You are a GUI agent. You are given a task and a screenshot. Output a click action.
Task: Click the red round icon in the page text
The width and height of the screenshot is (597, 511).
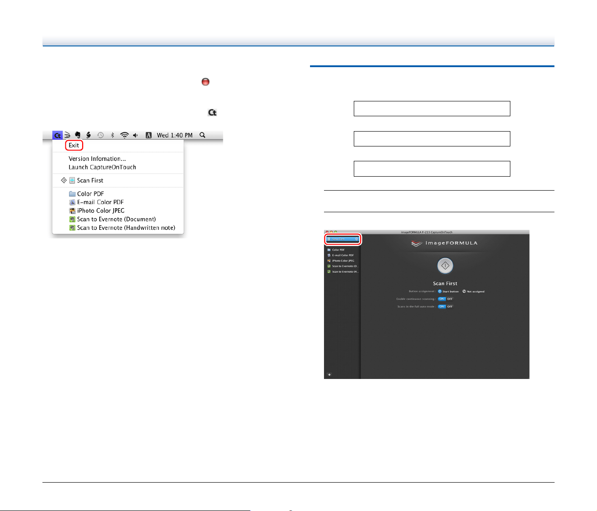[x=205, y=82]
